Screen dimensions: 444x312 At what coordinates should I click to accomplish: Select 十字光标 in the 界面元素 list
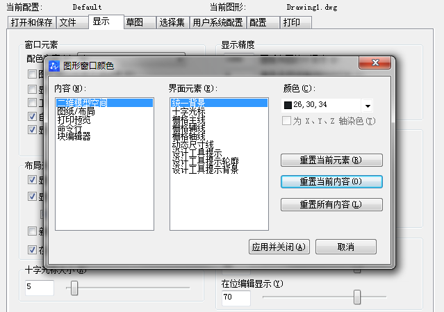coord(186,110)
